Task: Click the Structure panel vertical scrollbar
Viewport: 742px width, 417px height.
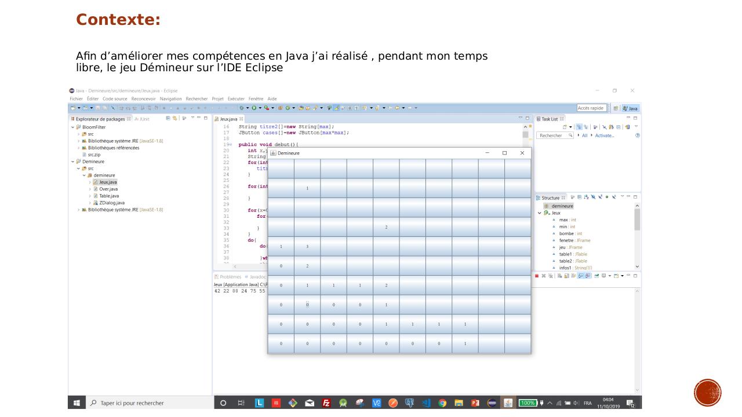Action: pyautogui.click(x=638, y=220)
